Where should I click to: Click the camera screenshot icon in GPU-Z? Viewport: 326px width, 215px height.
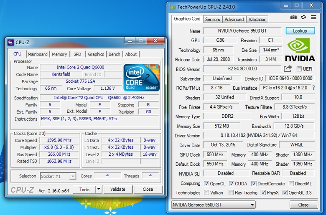[x=293, y=17]
